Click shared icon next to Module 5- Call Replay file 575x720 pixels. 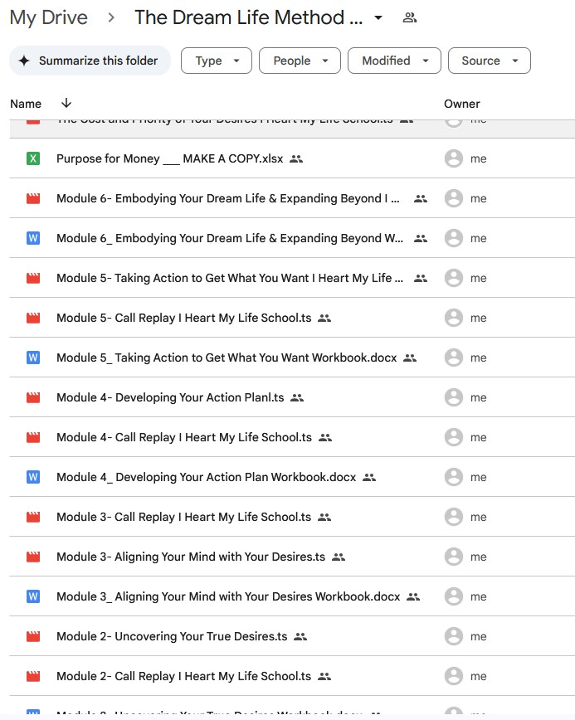[324, 318]
